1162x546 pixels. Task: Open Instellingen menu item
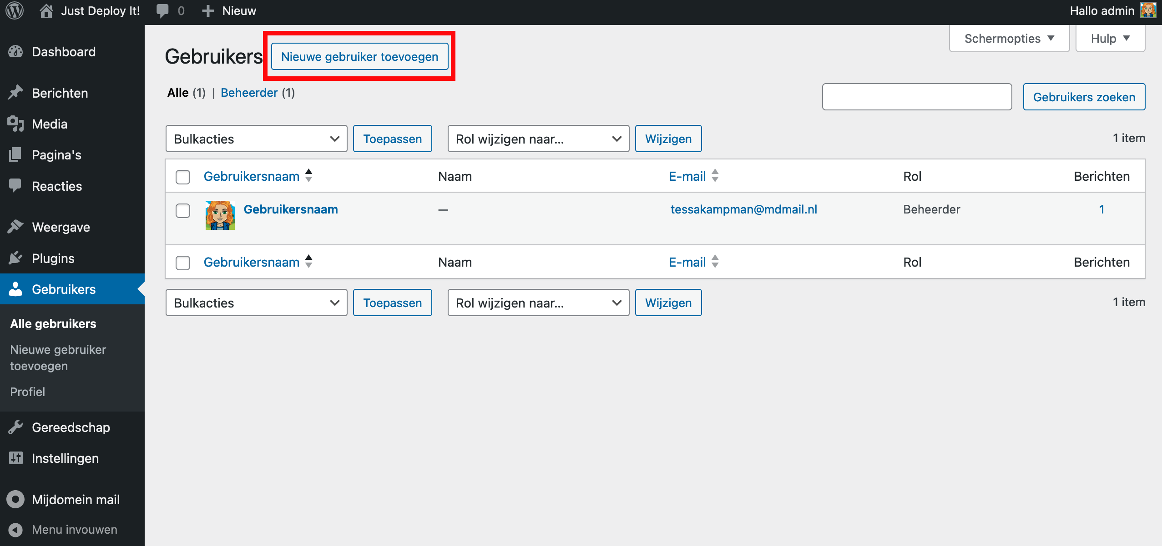[x=65, y=458]
